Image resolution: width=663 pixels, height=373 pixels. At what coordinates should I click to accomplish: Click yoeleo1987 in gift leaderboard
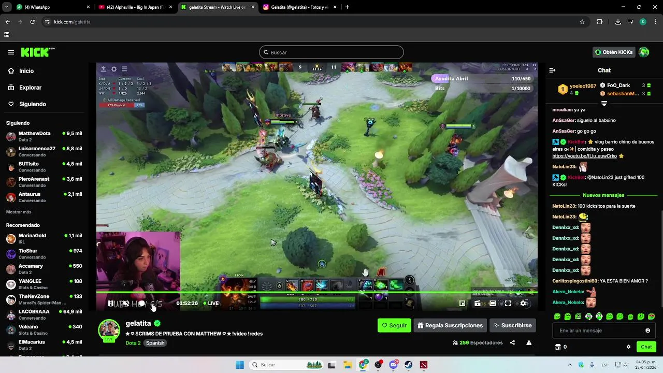pos(583,86)
